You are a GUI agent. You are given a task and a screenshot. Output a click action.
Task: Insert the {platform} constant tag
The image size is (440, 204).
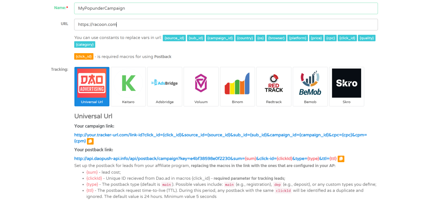[x=298, y=38]
